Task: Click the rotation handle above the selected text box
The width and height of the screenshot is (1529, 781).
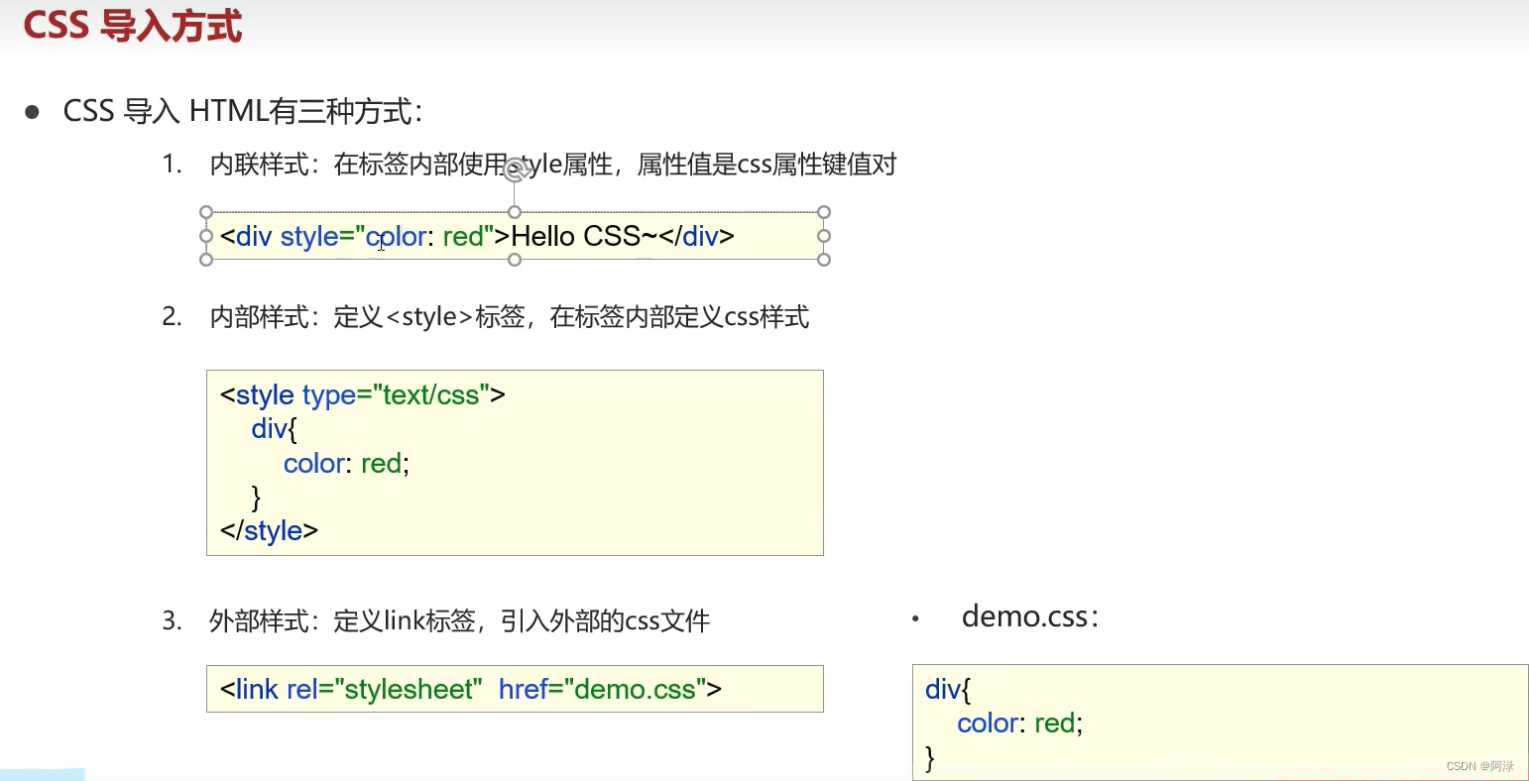Action: (x=515, y=170)
